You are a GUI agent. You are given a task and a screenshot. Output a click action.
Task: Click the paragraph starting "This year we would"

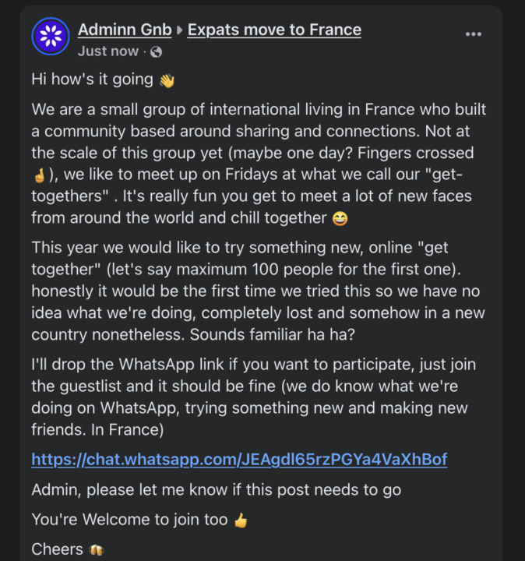pyautogui.click(x=257, y=290)
